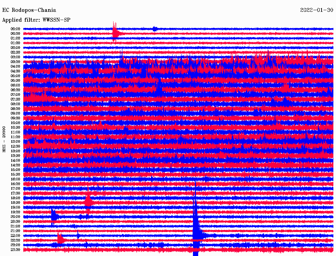This screenshot has width=336, height=256.
Task: Select the 17:00 time label
Action: coord(15,189)
